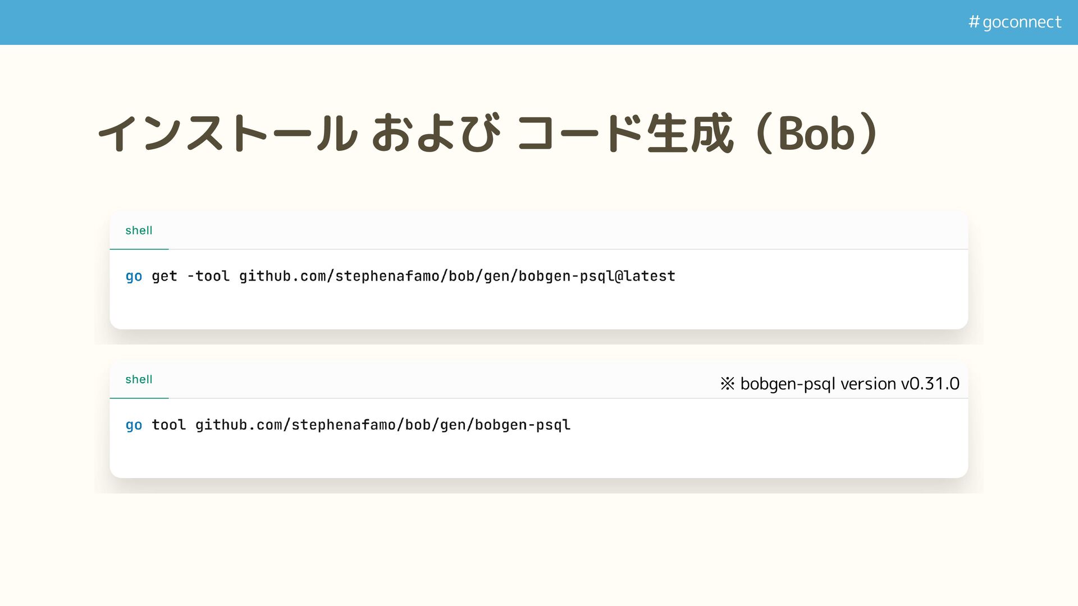1078x606 pixels.
Task: Click the blue header bar
Action: [x=449, y=22]
